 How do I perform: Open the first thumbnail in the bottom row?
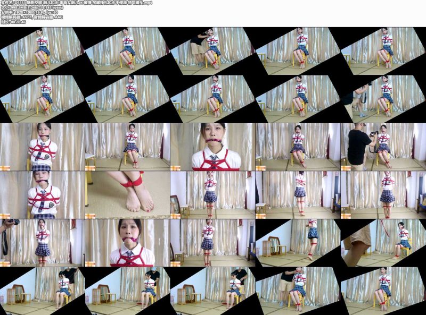43,291
